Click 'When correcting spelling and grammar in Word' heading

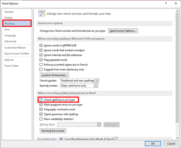67,93
